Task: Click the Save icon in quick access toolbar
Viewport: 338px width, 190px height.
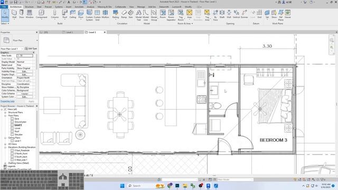Action: (x=15, y=2)
